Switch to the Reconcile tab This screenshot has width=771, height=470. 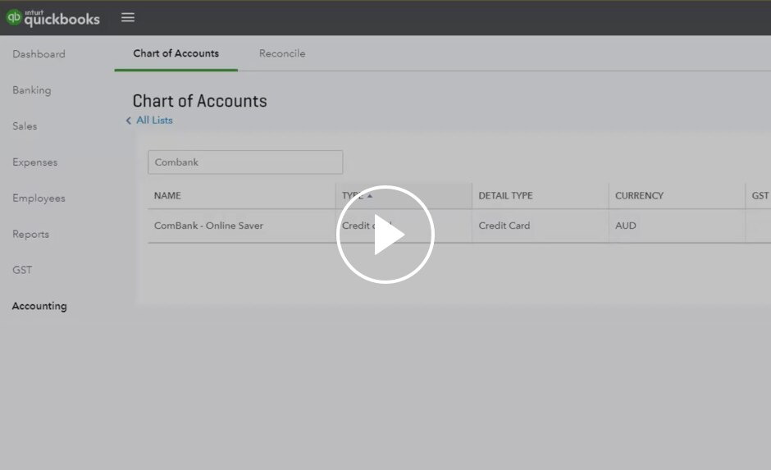(x=282, y=53)
